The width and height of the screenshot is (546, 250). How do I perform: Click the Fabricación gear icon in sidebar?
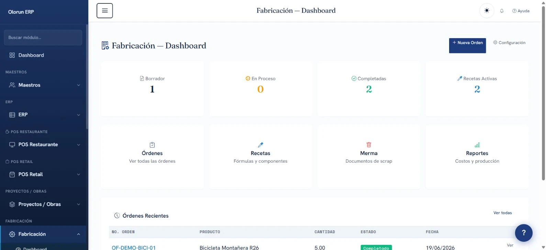point(12,234)
